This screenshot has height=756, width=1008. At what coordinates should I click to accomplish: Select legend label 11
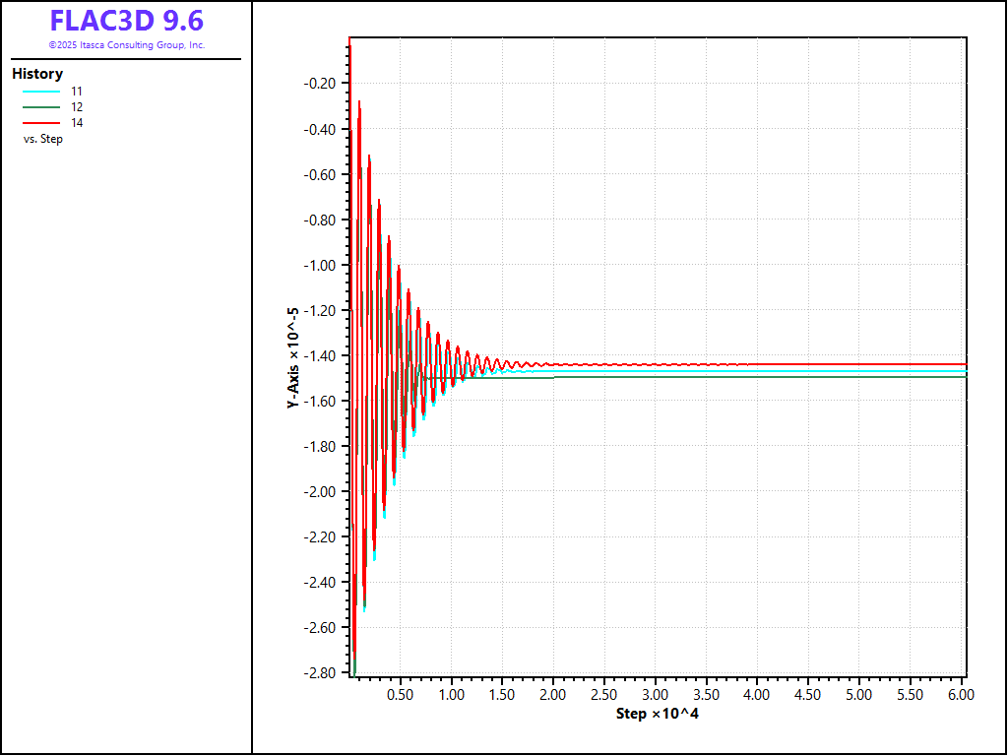click(x=77, y=92)
